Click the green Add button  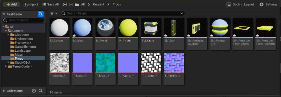(x=12, y=4)
